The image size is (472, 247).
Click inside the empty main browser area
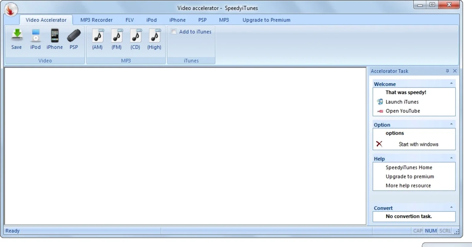pos(185,146)
